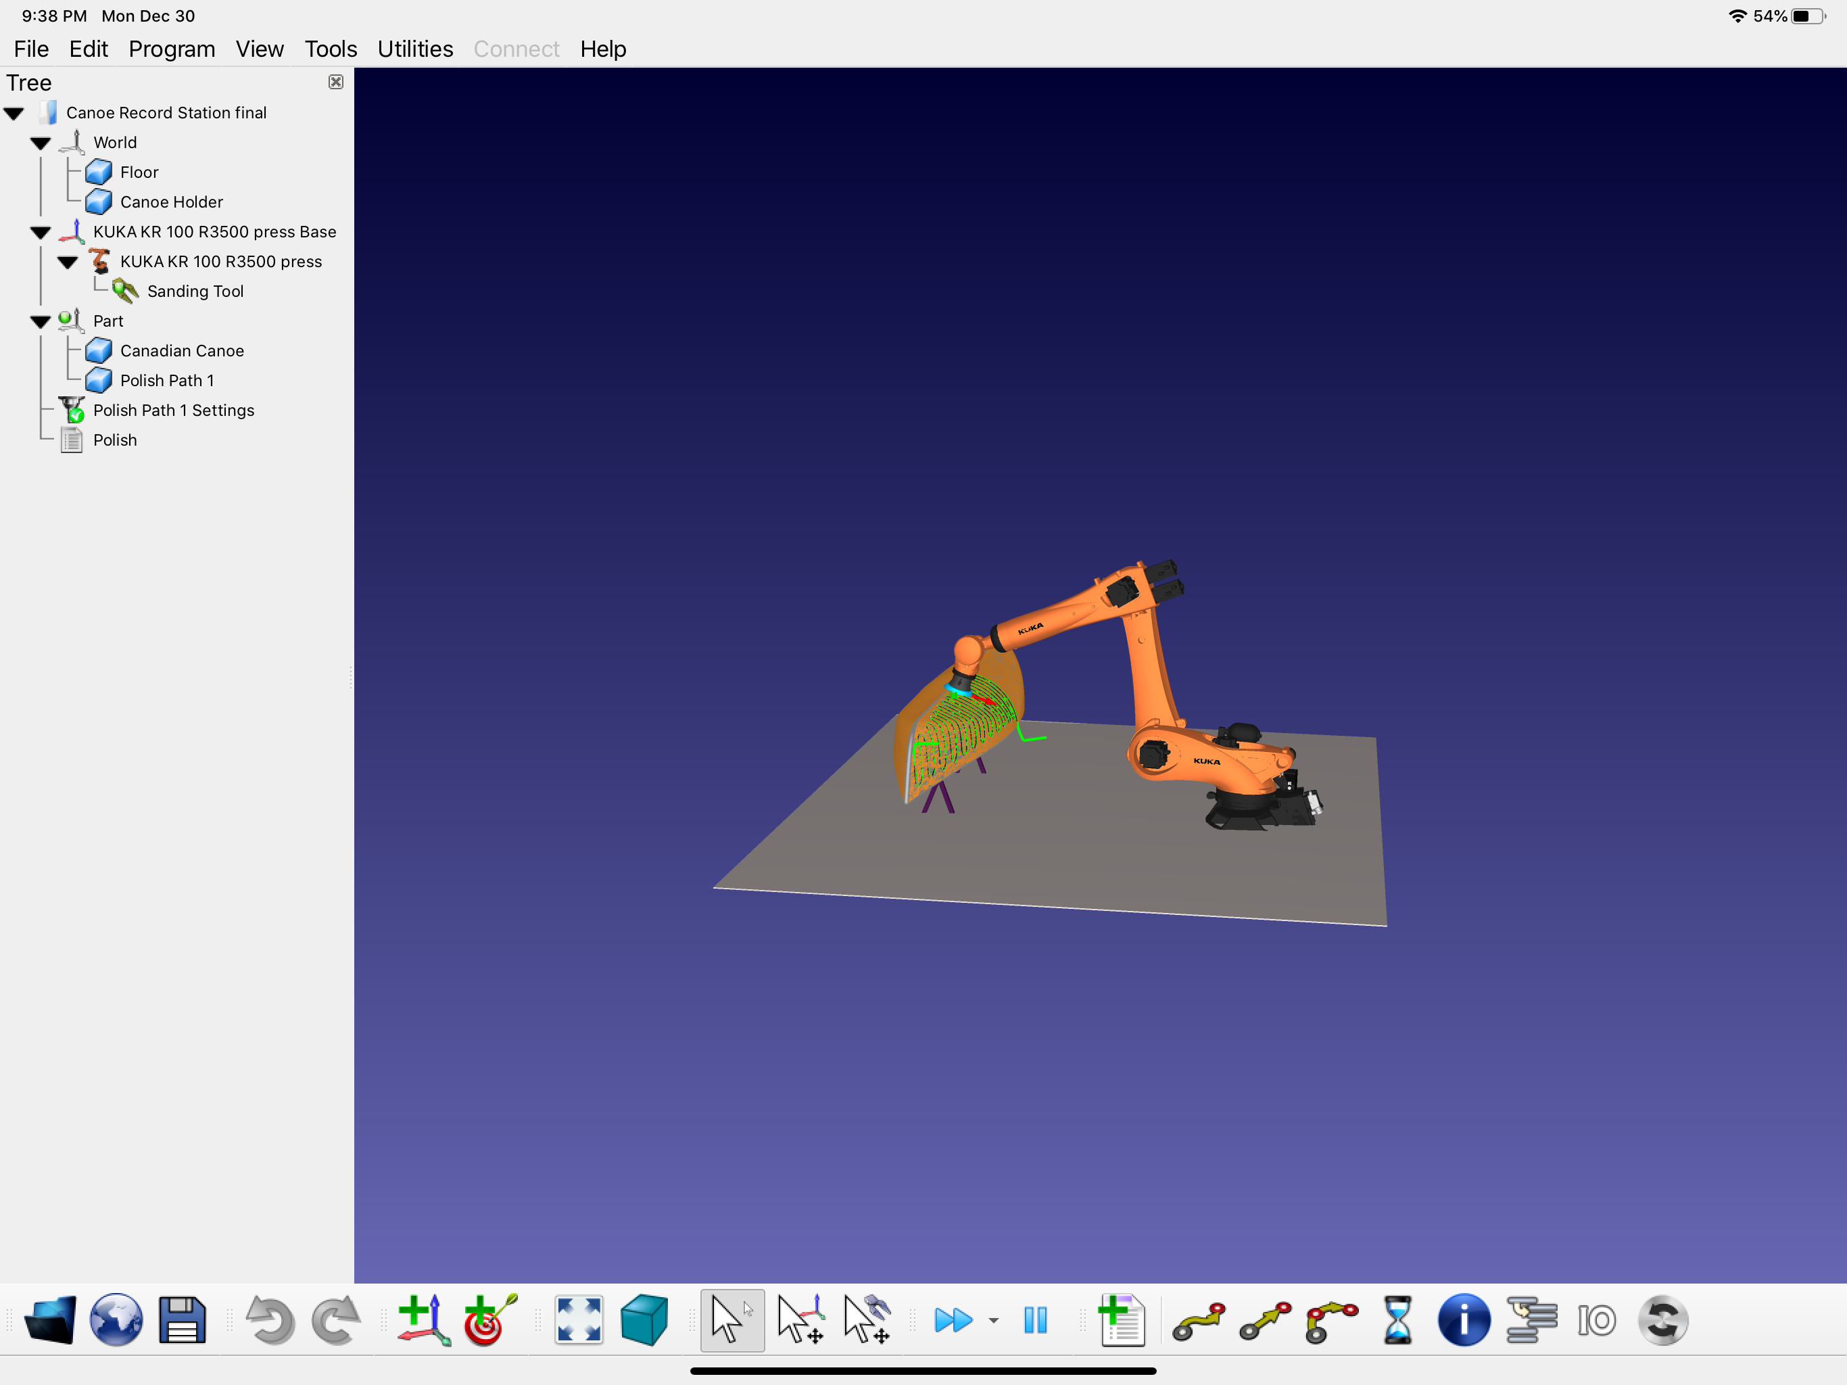Click the station file icon
Viewport: 1847px width, 1385px height.
(49, 113)
